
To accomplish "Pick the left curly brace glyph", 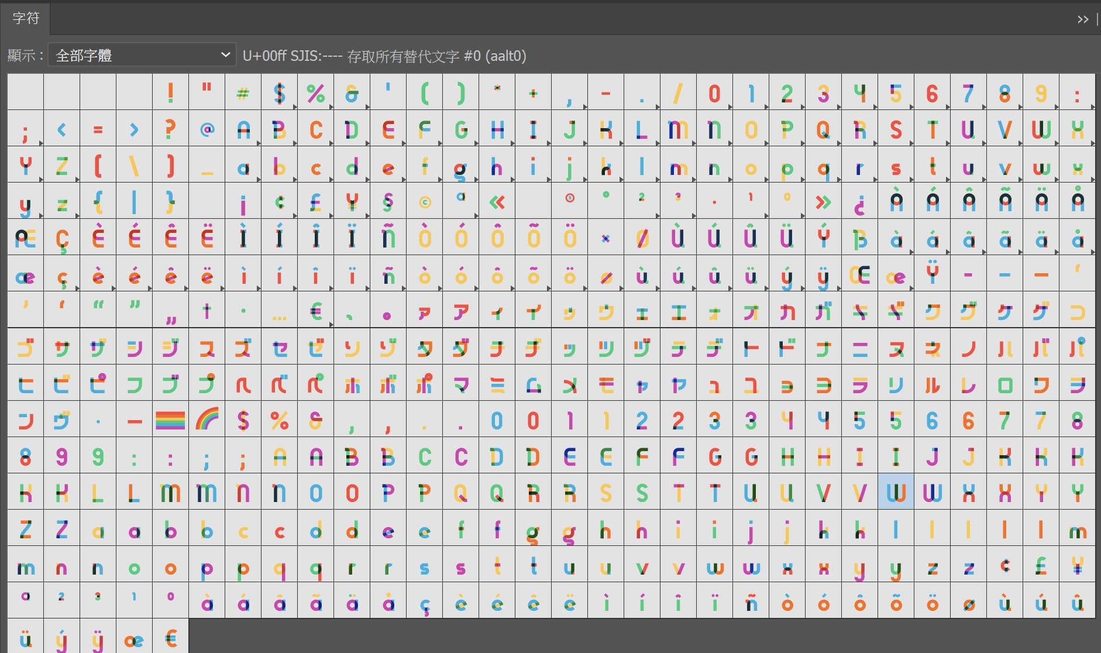I will pyautogui.click(x=98, y=201).
